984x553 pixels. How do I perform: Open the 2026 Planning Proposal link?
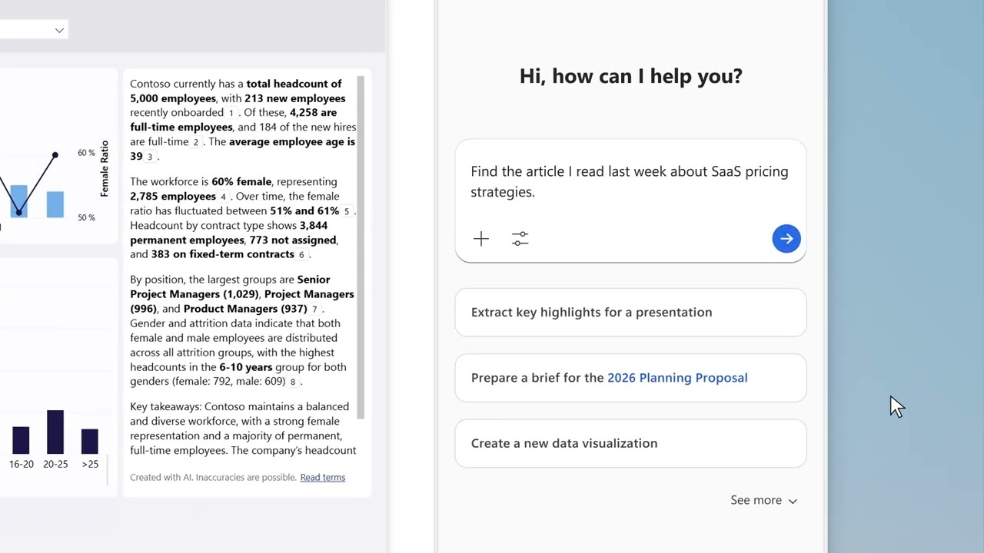pyautogui.click(x=676, y=378)
